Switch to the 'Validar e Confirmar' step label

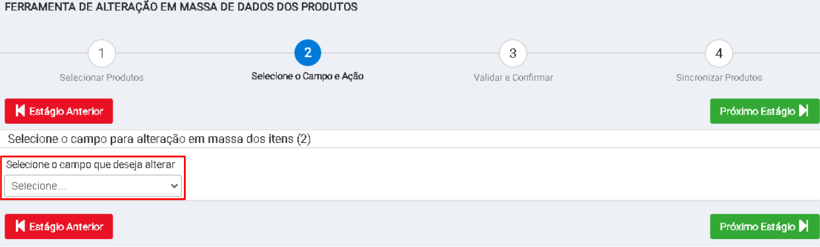point(513,78)
